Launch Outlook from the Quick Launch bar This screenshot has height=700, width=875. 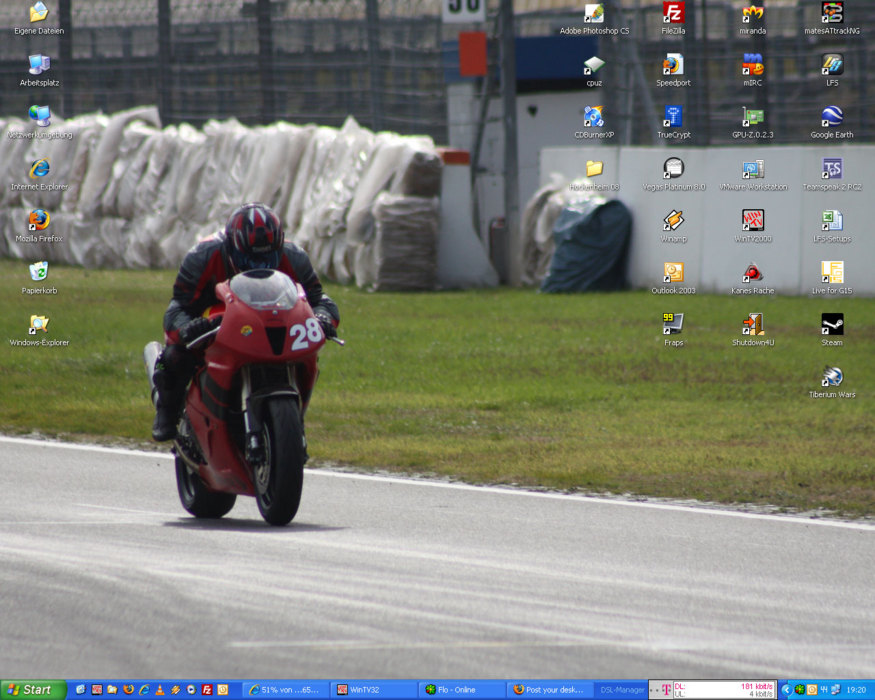tap(223, 690)
